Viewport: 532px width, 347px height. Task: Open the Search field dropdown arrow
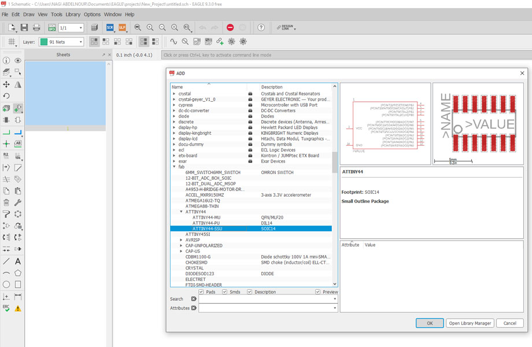[335, 299]
